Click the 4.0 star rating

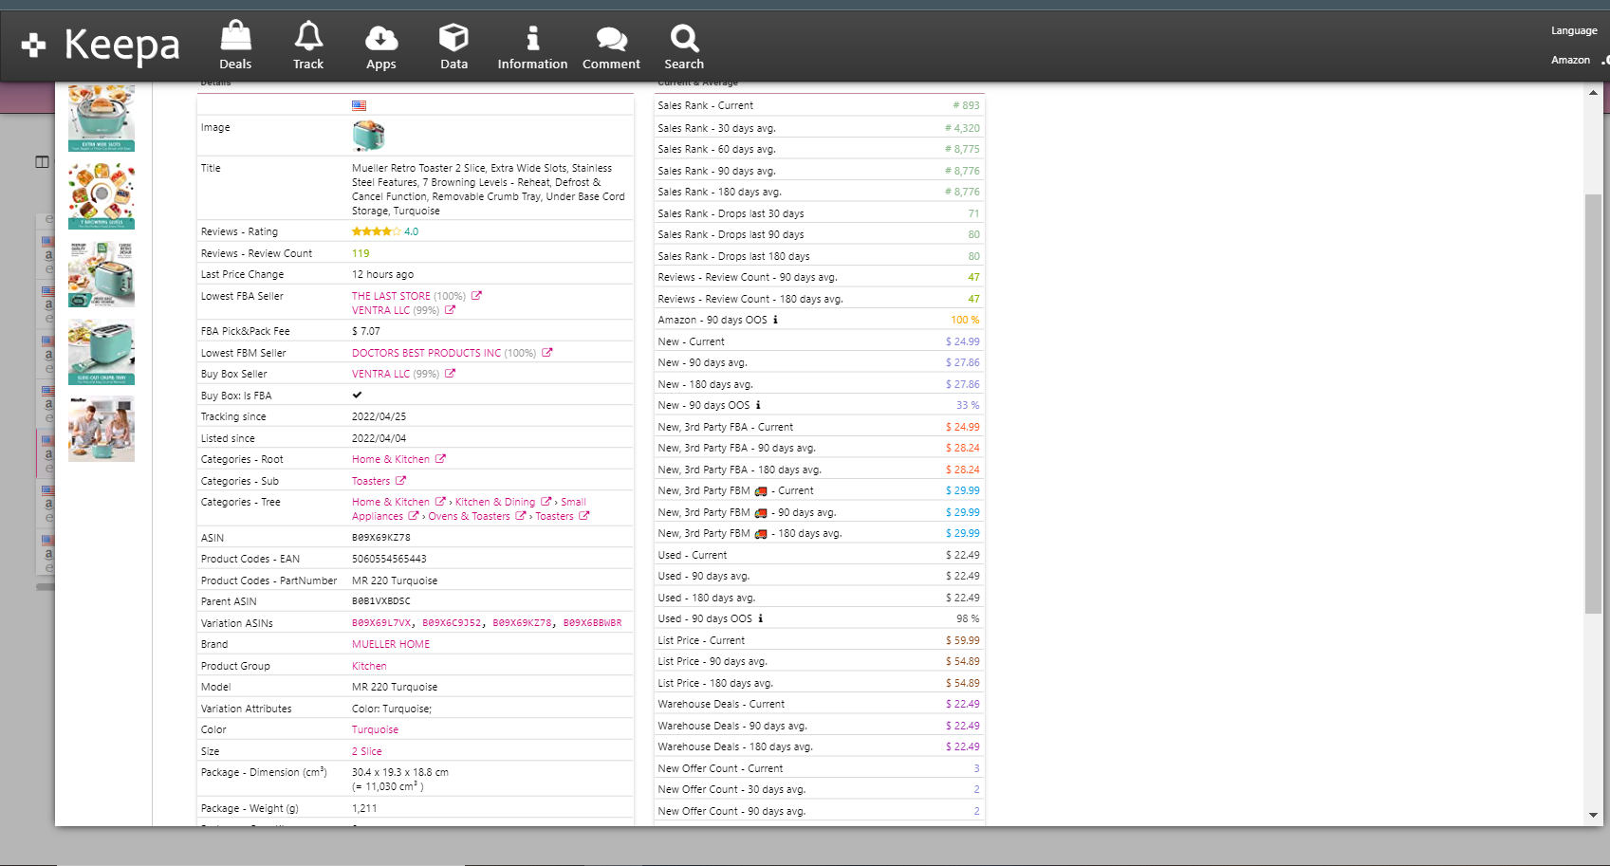[x=385, y=231]
